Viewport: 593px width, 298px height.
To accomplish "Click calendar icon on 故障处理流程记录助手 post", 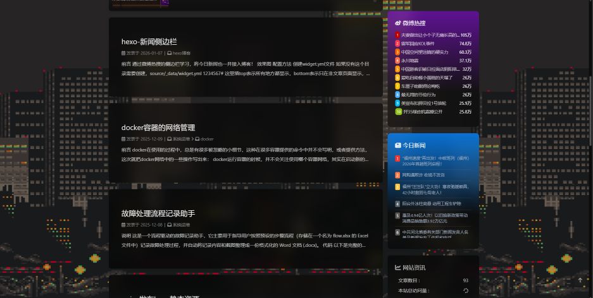I will tap(123, 225).
